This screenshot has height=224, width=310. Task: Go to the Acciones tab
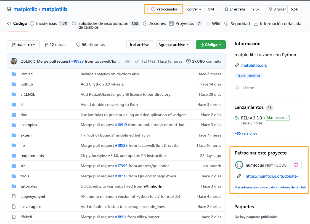tap(154, 23)
